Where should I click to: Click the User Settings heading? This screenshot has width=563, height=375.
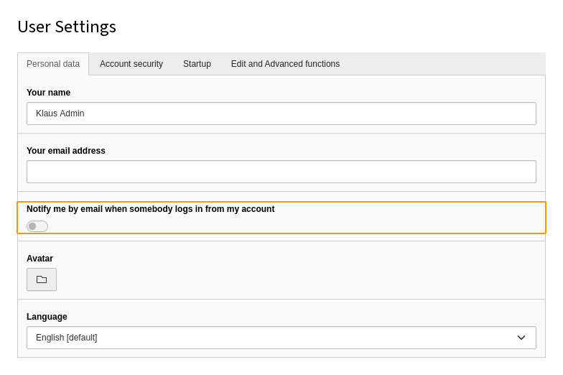67,27
